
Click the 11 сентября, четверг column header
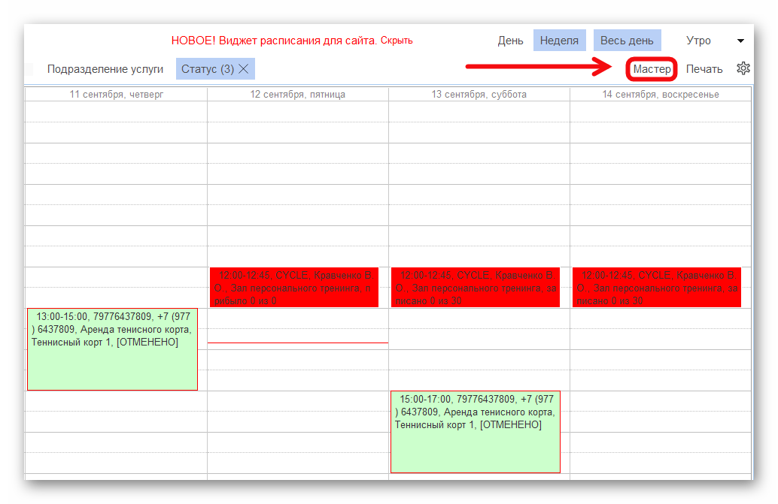pos(116,95)
